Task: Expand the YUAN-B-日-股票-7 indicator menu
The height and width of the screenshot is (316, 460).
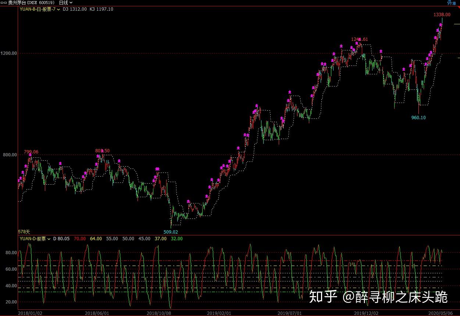Action: tap(58, 9)
